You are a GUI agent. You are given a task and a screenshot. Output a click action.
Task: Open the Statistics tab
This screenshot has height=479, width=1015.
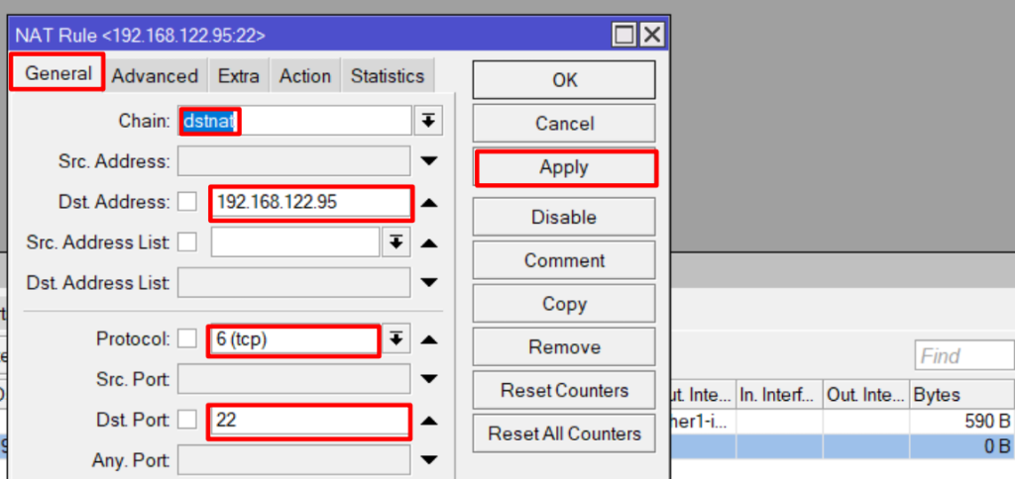pyautogui.click(x=387, y=76)
